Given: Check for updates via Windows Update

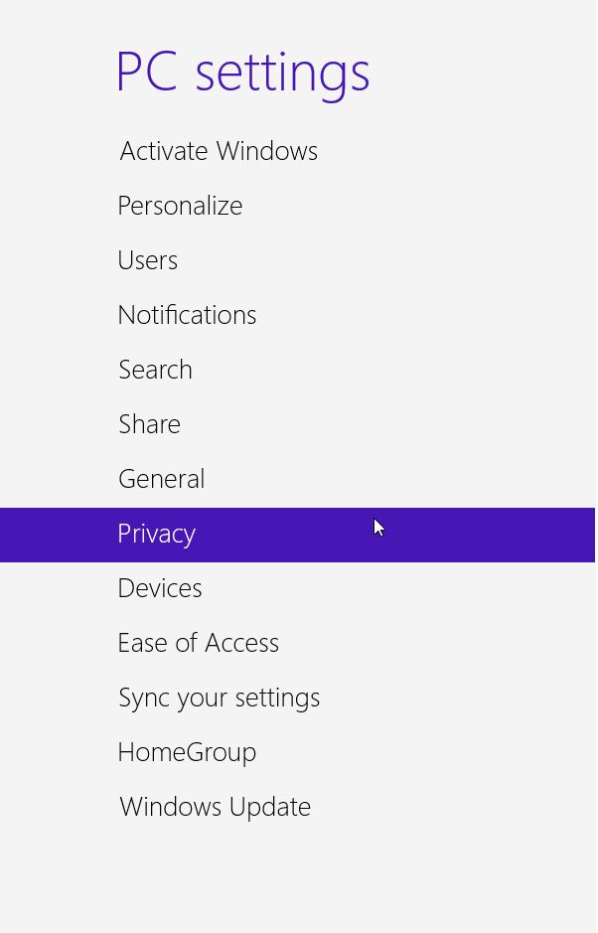Looking at the screenshot, I should pyautogui.click(x=215, y=807).
